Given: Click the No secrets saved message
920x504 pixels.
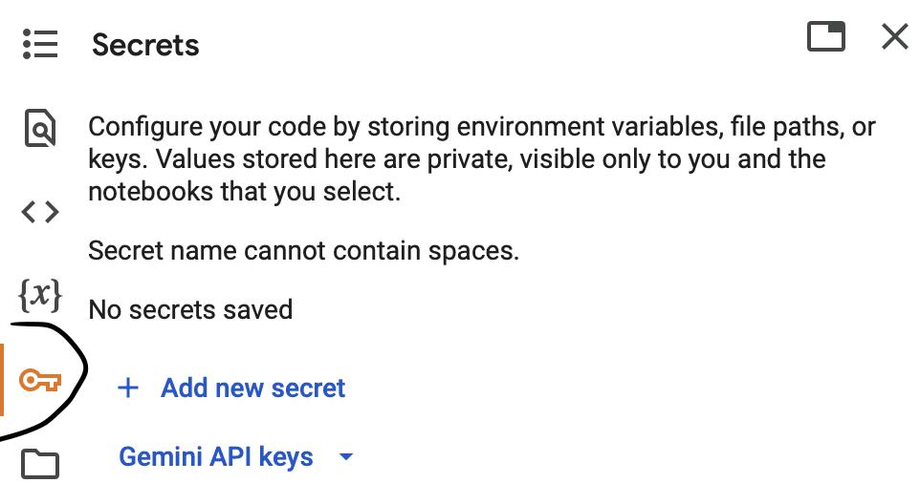Looking at the screenshot, I should click(x=190, y=309).
